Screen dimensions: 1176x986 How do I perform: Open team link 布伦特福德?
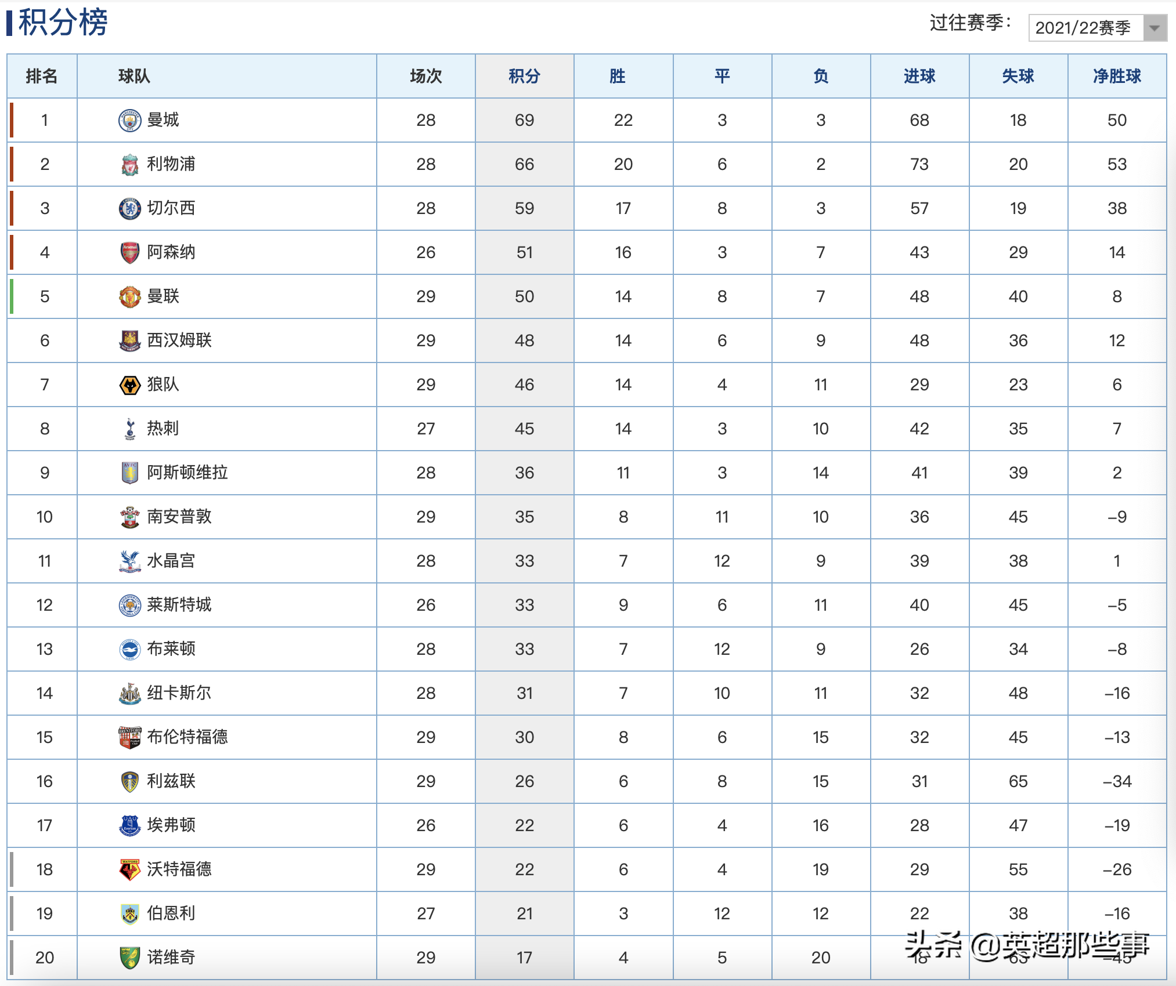point(187,737)
